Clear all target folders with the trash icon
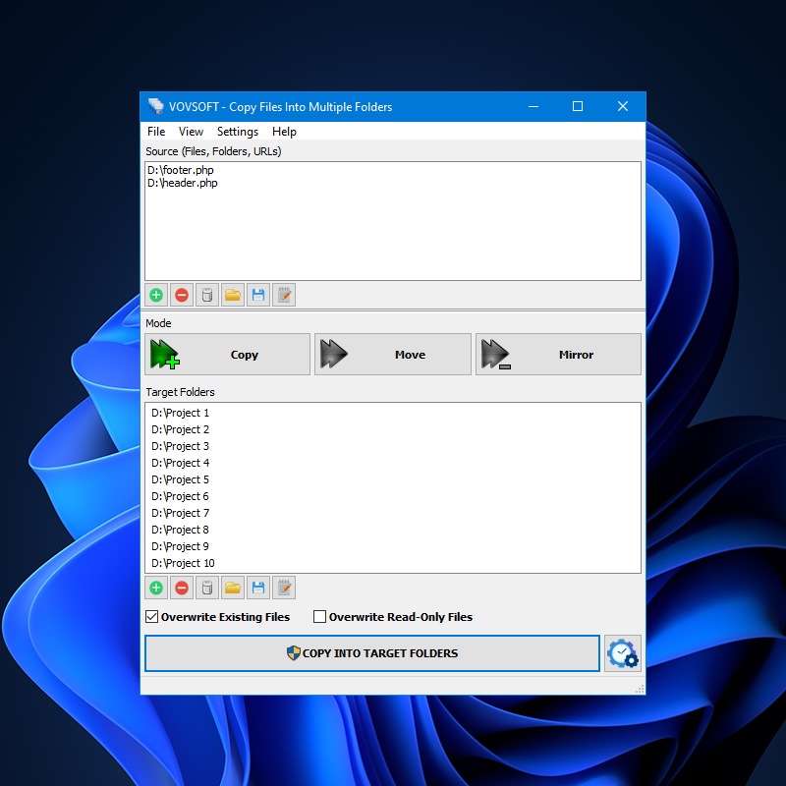This screenshot has height=786, width=786. click(x=207, y=588)
